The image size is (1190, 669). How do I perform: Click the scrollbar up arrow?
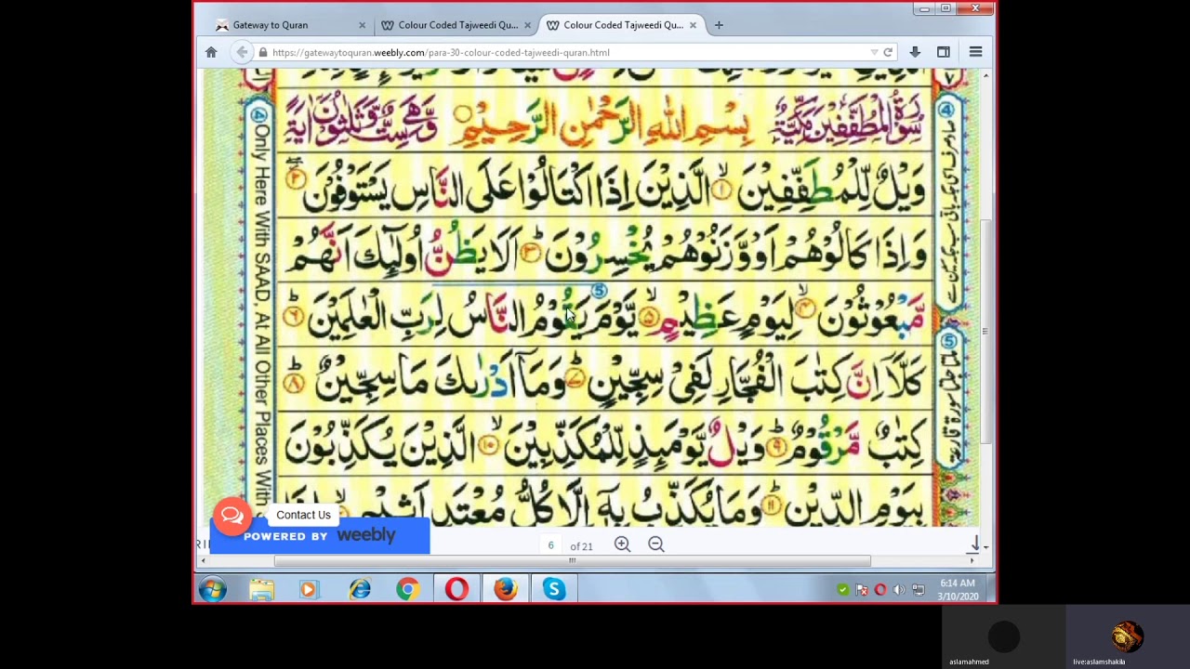(x=985, y=75)
